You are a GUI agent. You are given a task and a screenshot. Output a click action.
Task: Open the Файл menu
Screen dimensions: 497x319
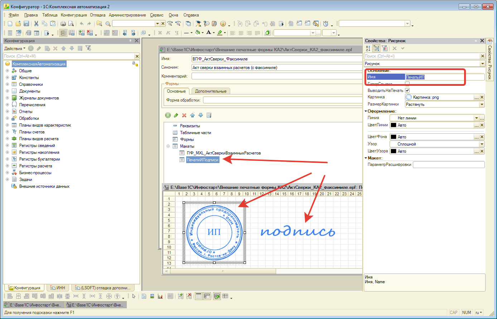click(14, 15)
